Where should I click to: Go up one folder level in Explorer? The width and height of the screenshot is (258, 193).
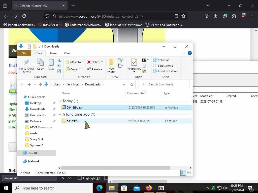[x=40, y=84]
